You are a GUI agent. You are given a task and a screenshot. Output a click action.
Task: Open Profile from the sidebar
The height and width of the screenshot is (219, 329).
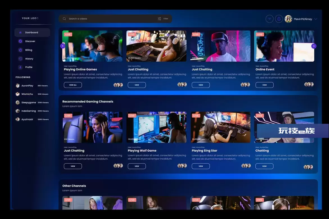(x=29, y=67)
